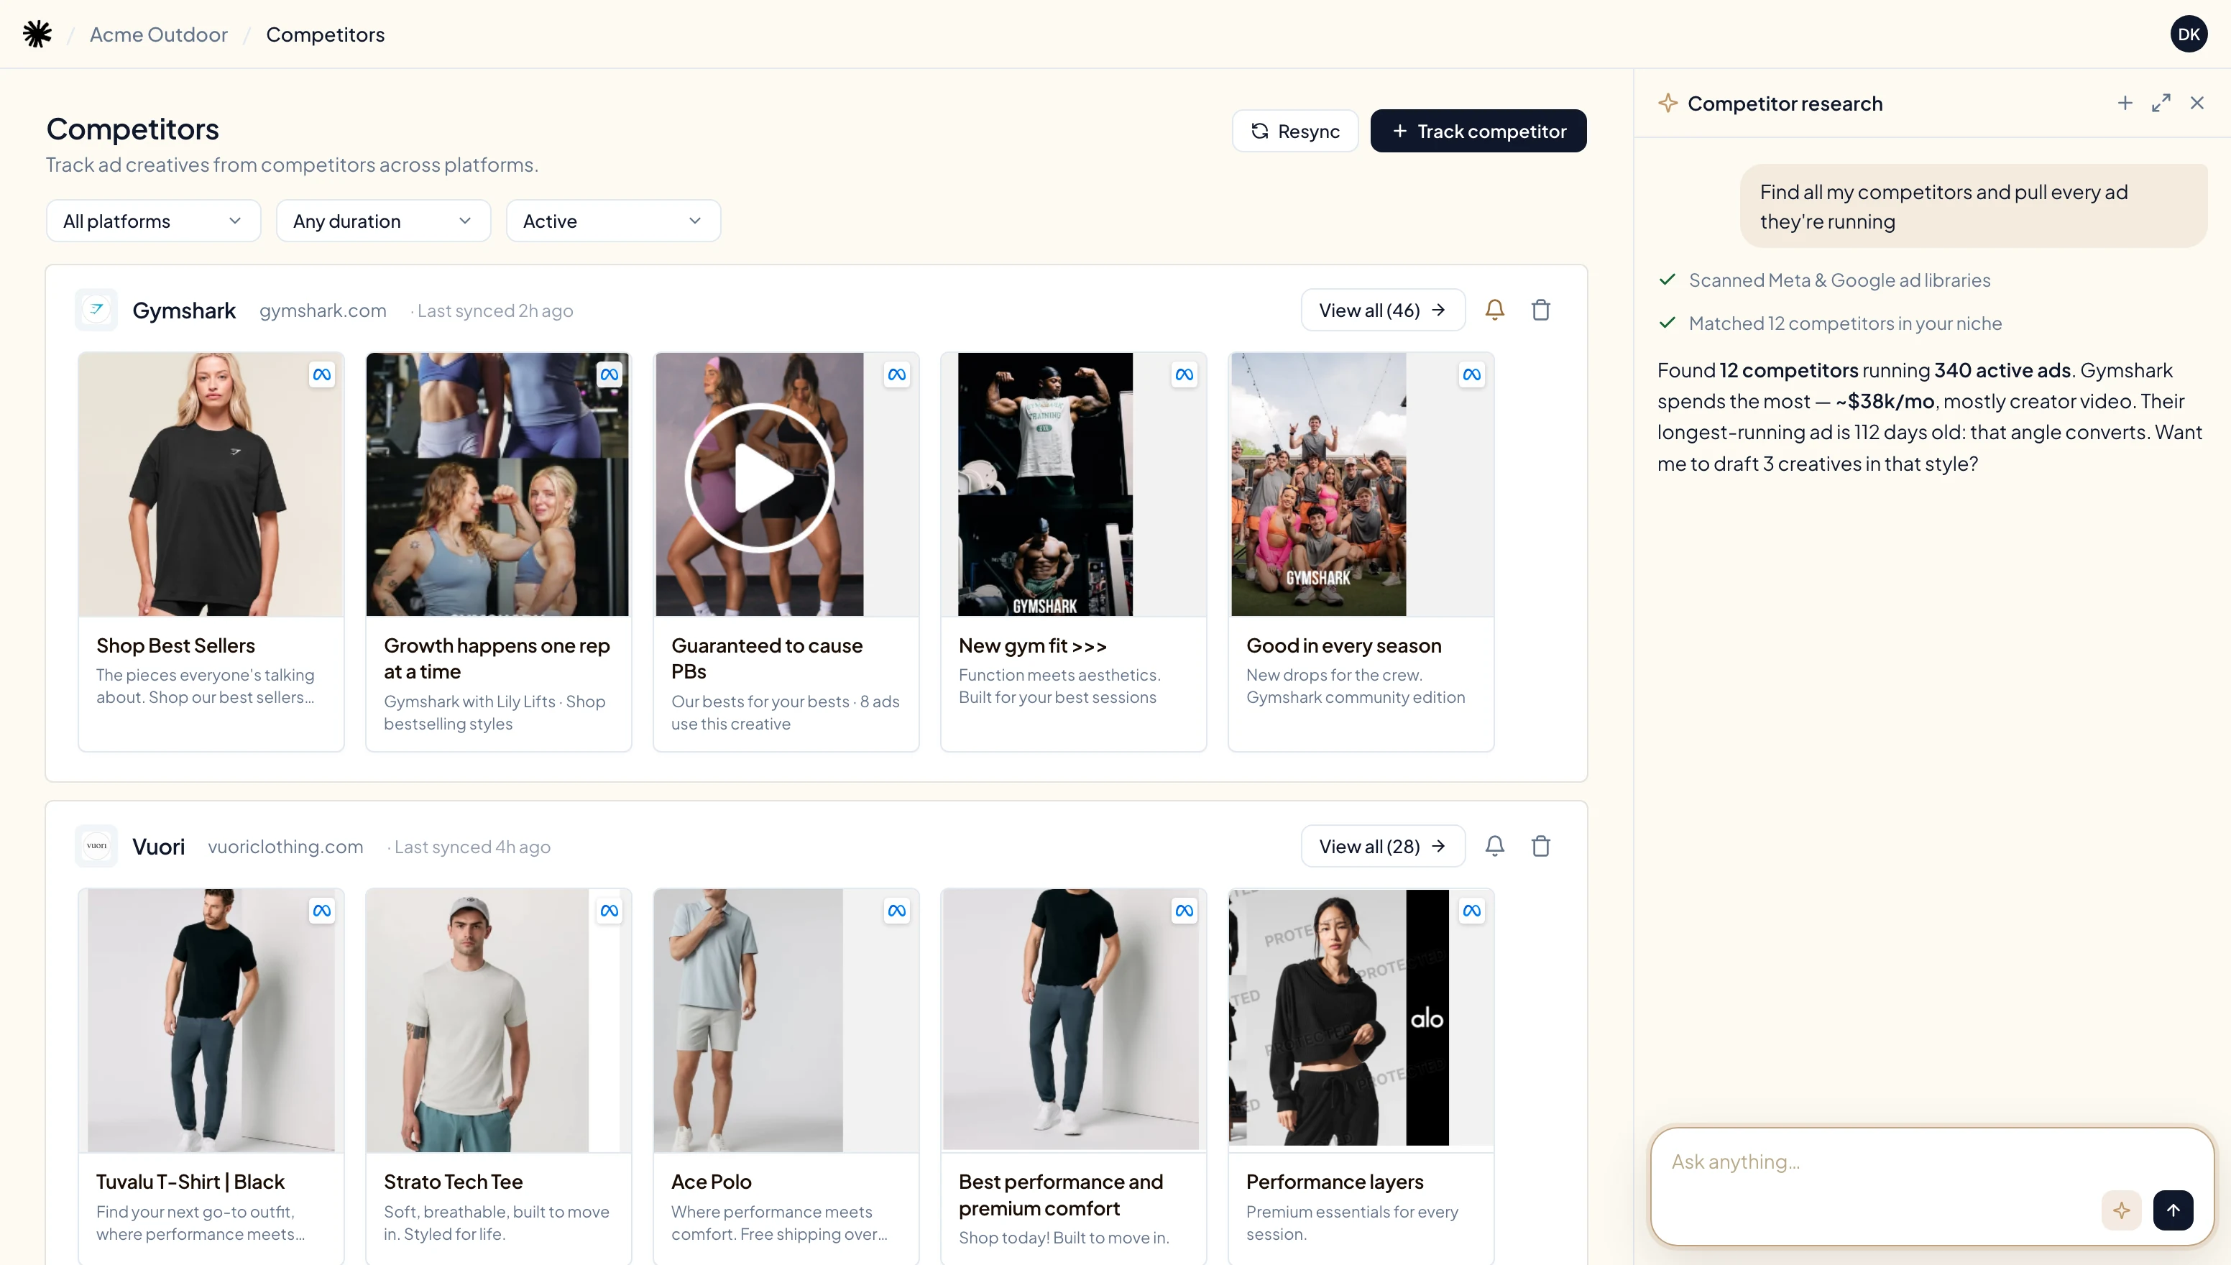
Task: Open the asterisk home logo
Action: pyautogui.click(x=37, y=34)
